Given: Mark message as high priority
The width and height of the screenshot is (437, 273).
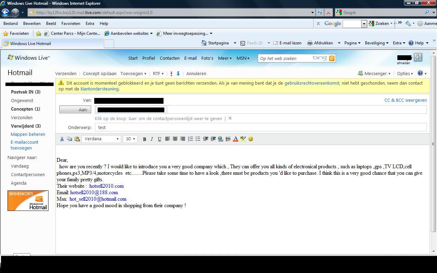Looking at the screenshot, I should 171,74.
